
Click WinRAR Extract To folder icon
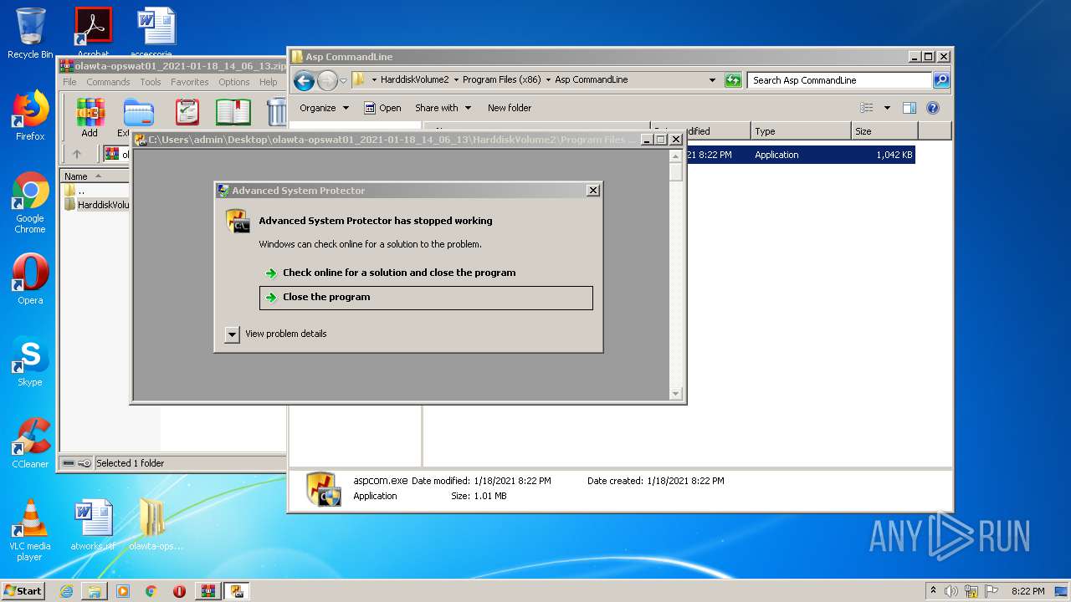click(x=137, y=118)
